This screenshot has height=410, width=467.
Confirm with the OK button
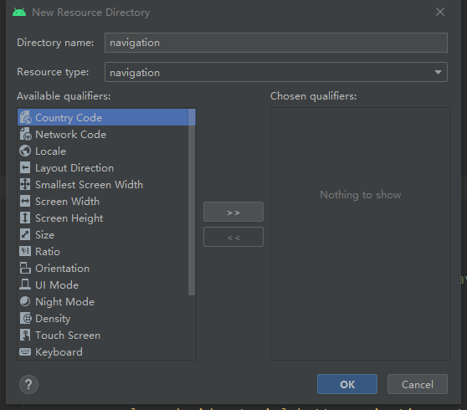click(x=347, y=384)
